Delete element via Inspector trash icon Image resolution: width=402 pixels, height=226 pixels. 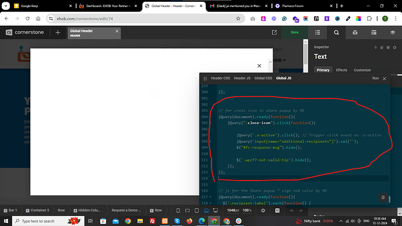388,47
